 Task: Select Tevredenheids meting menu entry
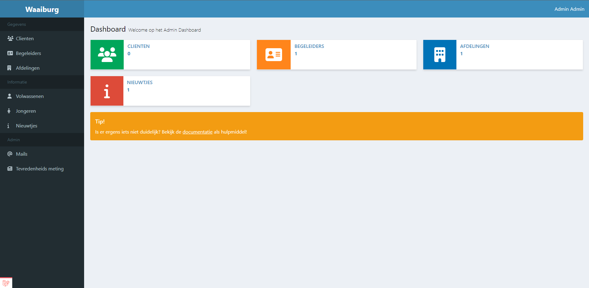pyautogui.click(x=40, y=169)
